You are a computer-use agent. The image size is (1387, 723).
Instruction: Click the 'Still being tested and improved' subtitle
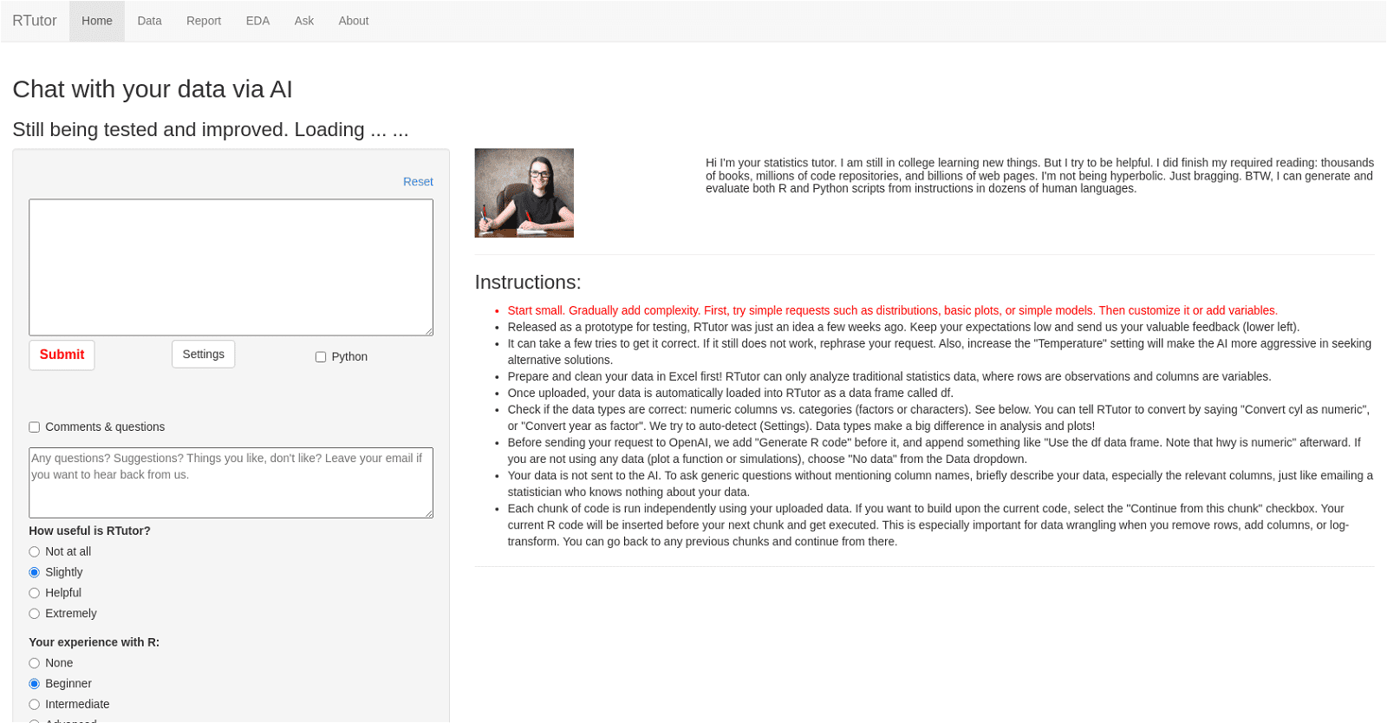(x=211, y=129)
